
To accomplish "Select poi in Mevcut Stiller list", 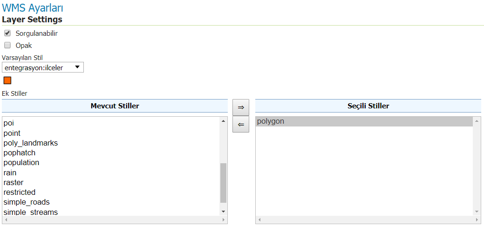I will point(111,123).
